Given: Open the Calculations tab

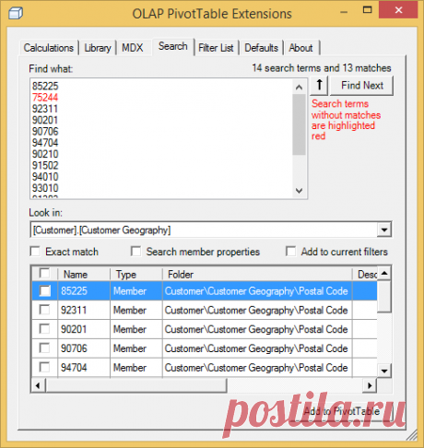Looking at the screenshot, I should tap(49, 48).
